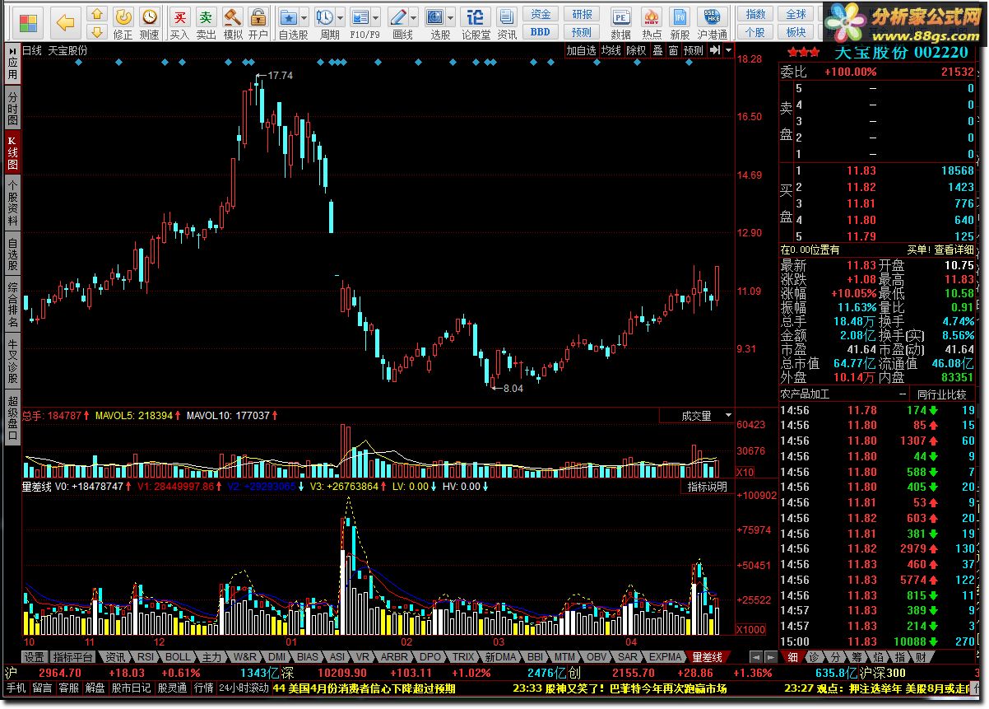Click the chart header jump-to-end arrow icon
This screenshot has height=709, width=989.
715,50
